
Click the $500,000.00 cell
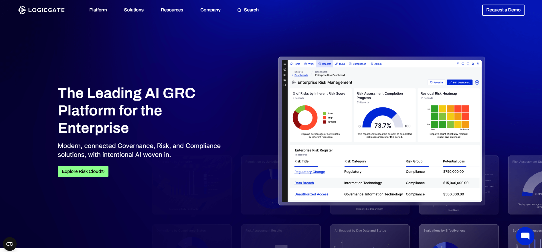454,194
